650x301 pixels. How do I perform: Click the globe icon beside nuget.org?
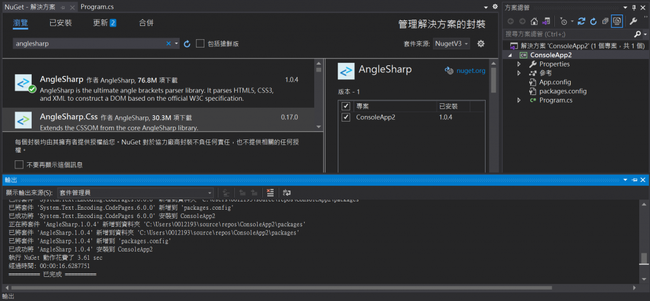[x=449, y=70]
